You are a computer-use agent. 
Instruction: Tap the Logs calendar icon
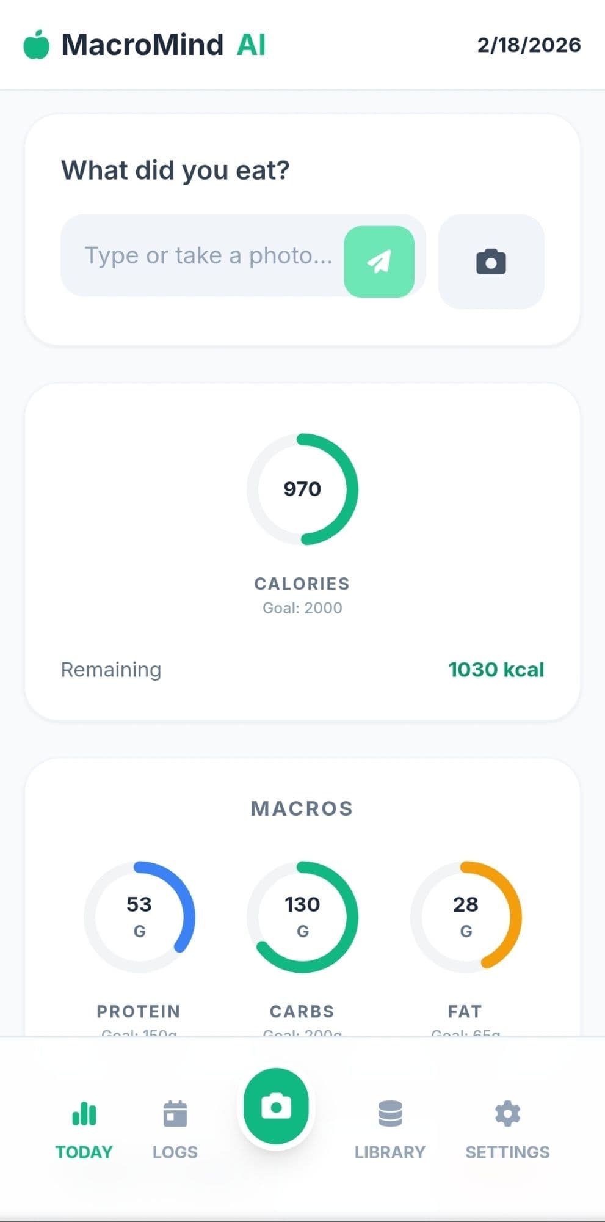pyautogui.click(x=175, y=1113)
